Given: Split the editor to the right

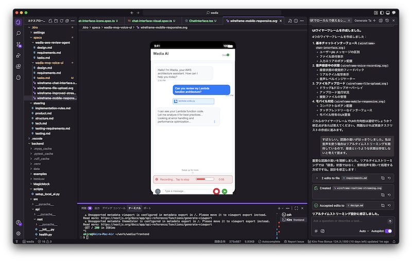Looking at the screenshot, I should [296, 21].
